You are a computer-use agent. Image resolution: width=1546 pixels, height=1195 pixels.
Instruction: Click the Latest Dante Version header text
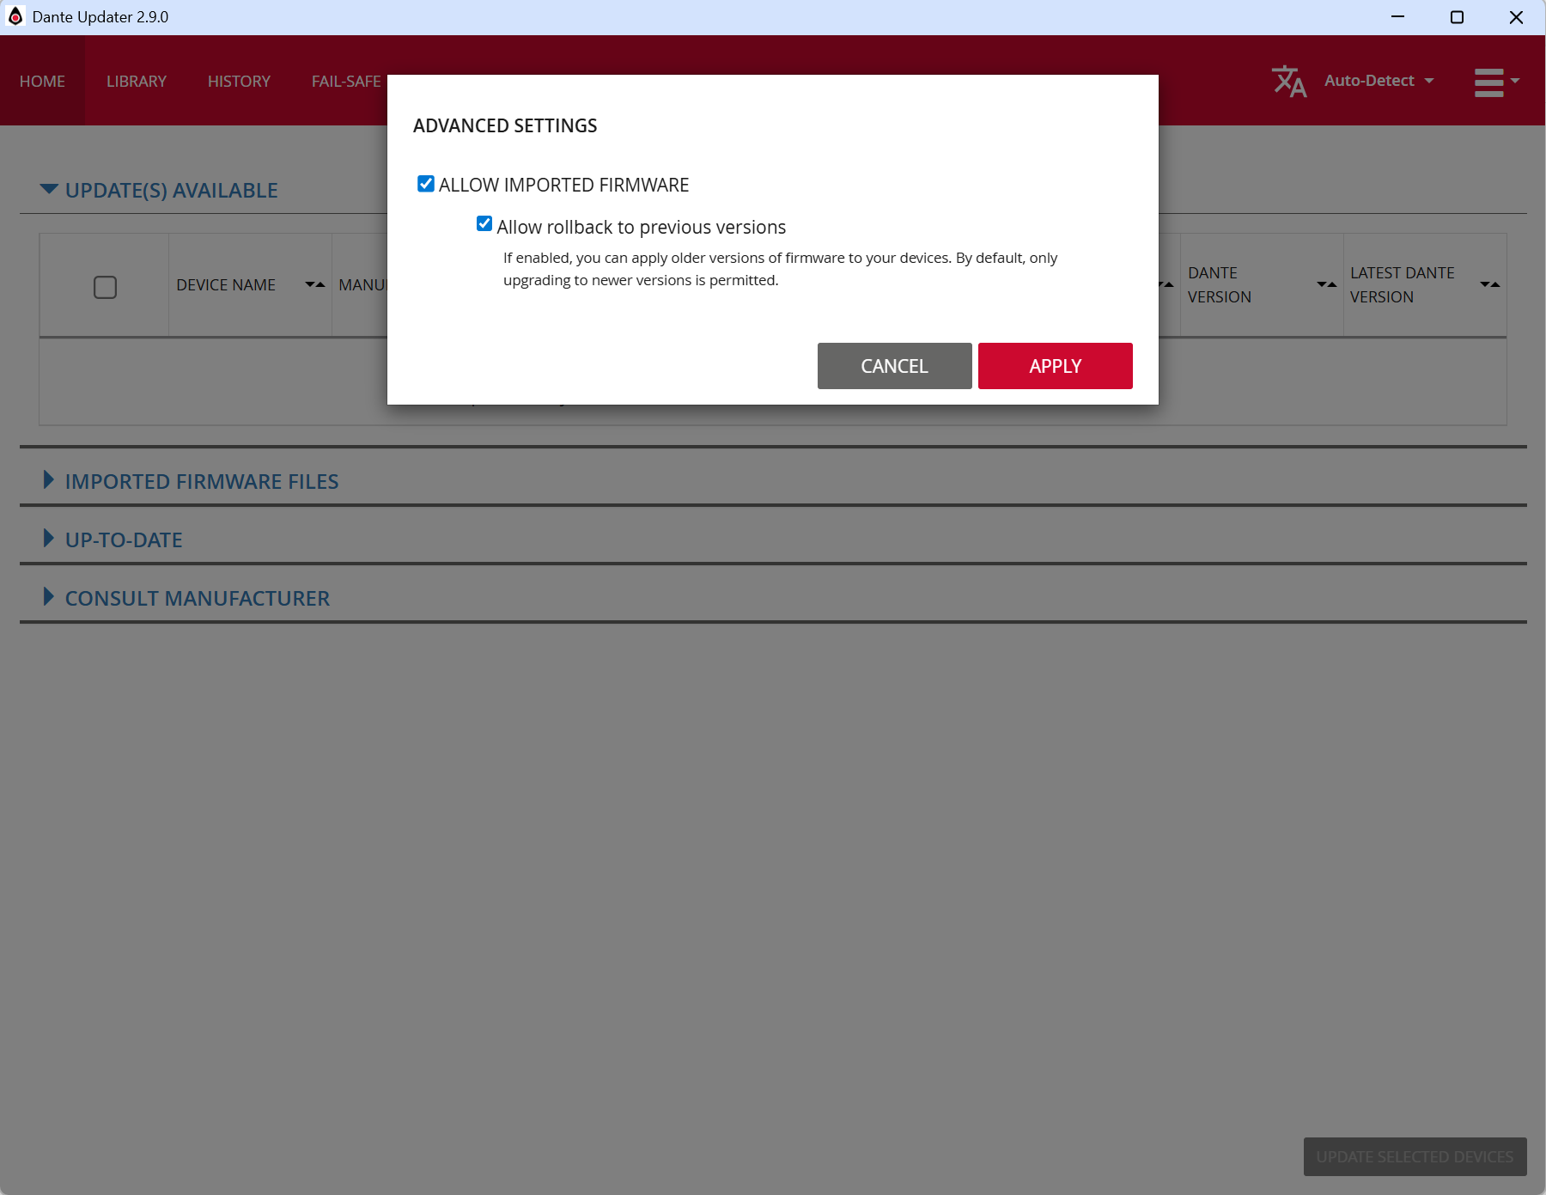1403,285
